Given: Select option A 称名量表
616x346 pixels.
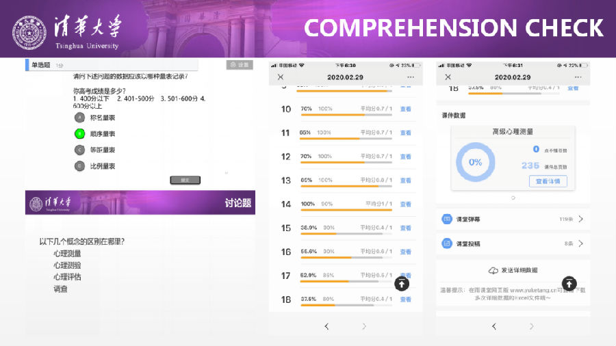Looking at the screenshot, I should point(80,118).
